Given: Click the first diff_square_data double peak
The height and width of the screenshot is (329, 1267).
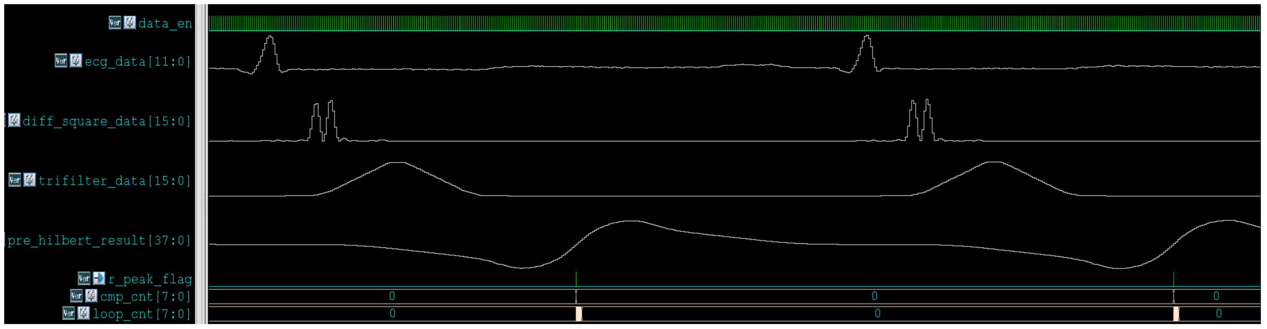Looking at the screenshot, I should click(x=324, y=121).
